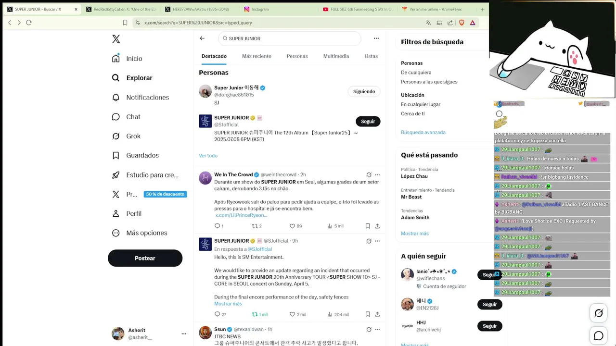The height and width of the screenshot is (346, 616).
Task: Bookmark We In The Crowd post
Action: click(x=368, y=226)
